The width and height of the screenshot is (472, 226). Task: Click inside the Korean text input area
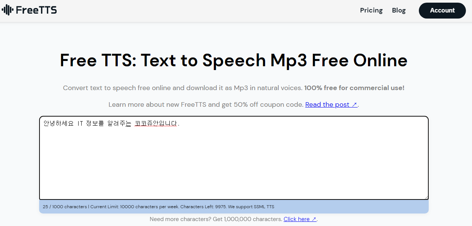(x=234, y=158)
